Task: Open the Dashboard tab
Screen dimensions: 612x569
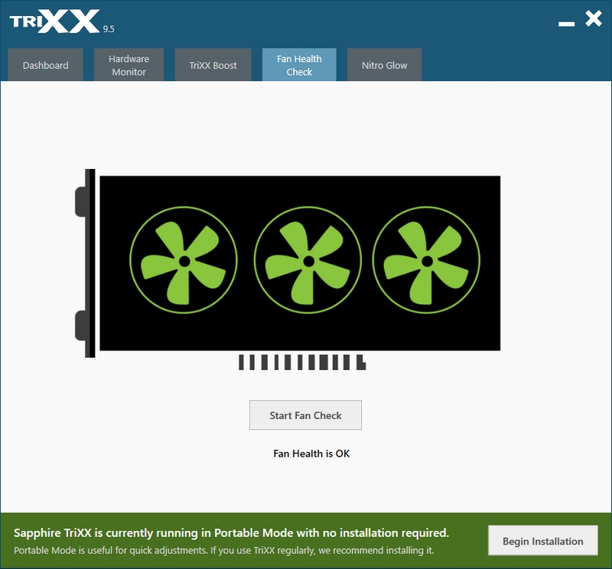Action: [45, 65]
